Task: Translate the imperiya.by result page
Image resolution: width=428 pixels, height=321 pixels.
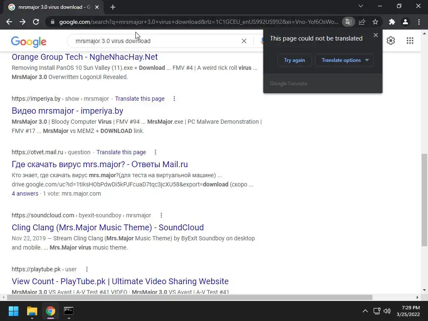Action: point(140,99)
